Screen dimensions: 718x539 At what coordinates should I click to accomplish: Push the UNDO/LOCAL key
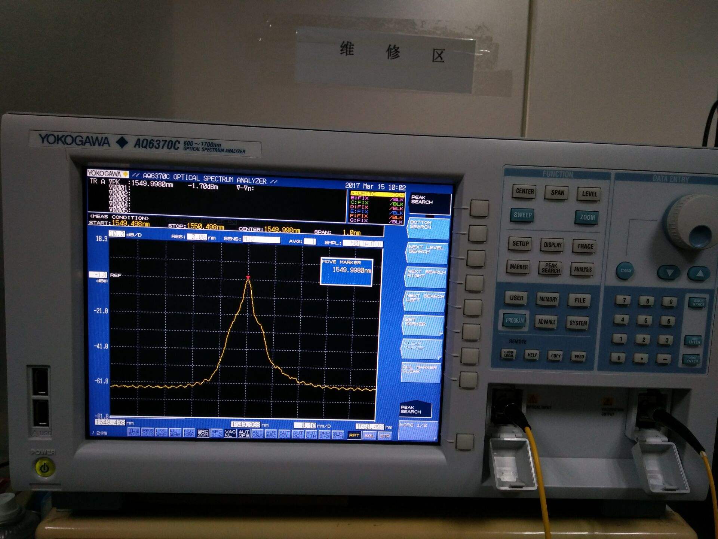509,354
